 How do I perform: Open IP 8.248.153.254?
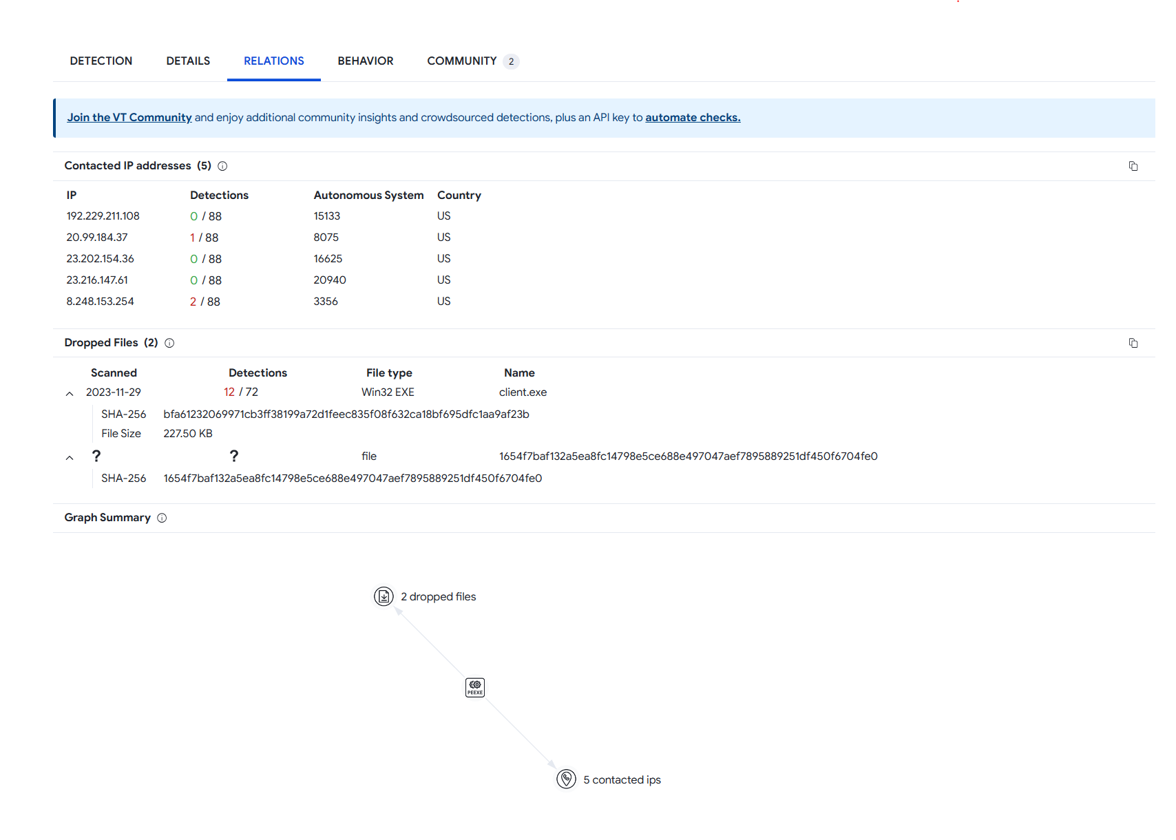[x=100, y=302]
